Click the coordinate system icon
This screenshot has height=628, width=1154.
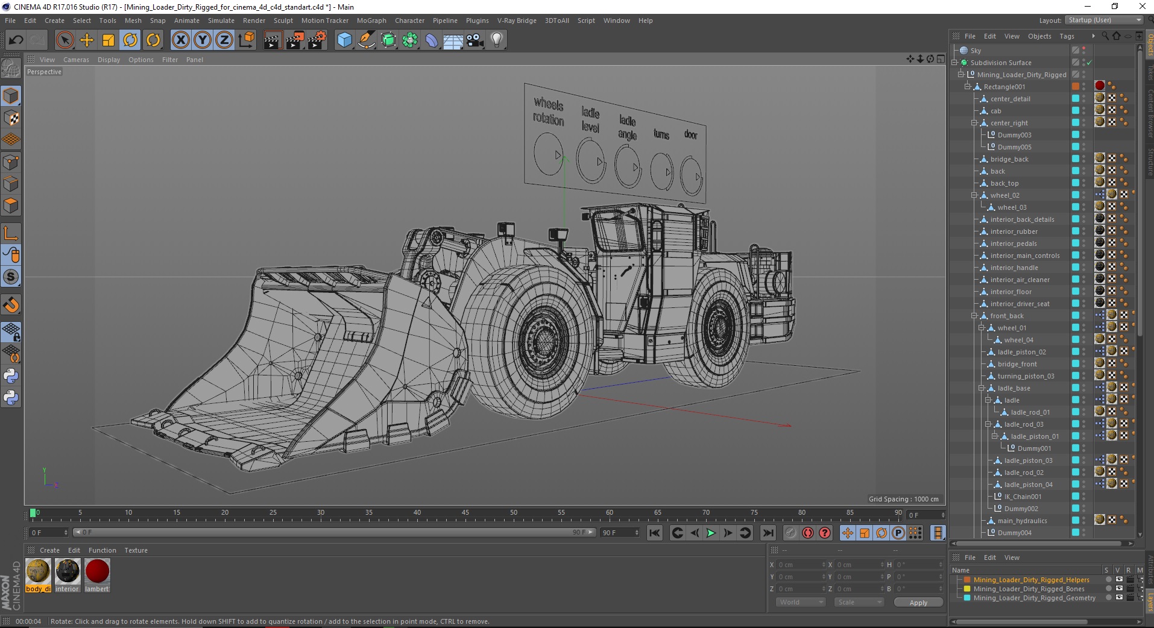246,40
